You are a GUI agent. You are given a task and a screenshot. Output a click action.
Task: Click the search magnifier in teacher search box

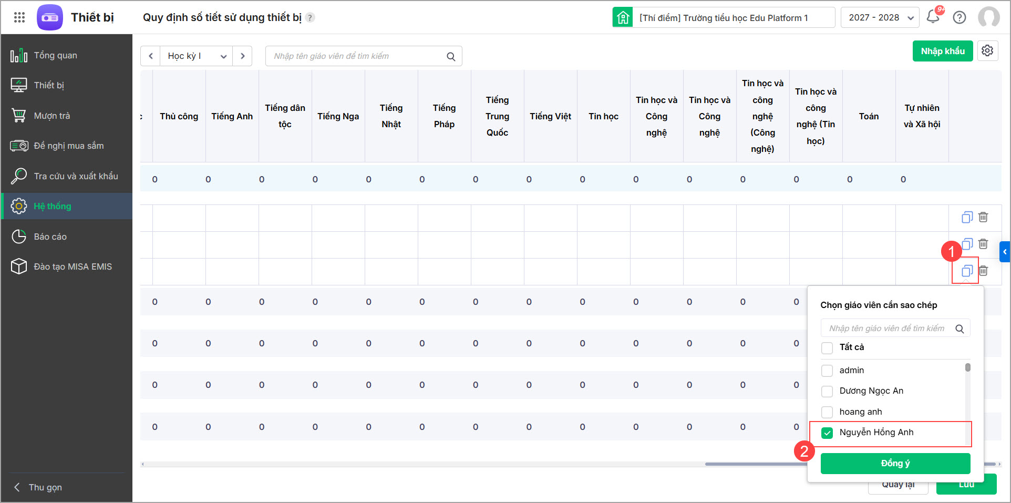[x=451, y=56]
